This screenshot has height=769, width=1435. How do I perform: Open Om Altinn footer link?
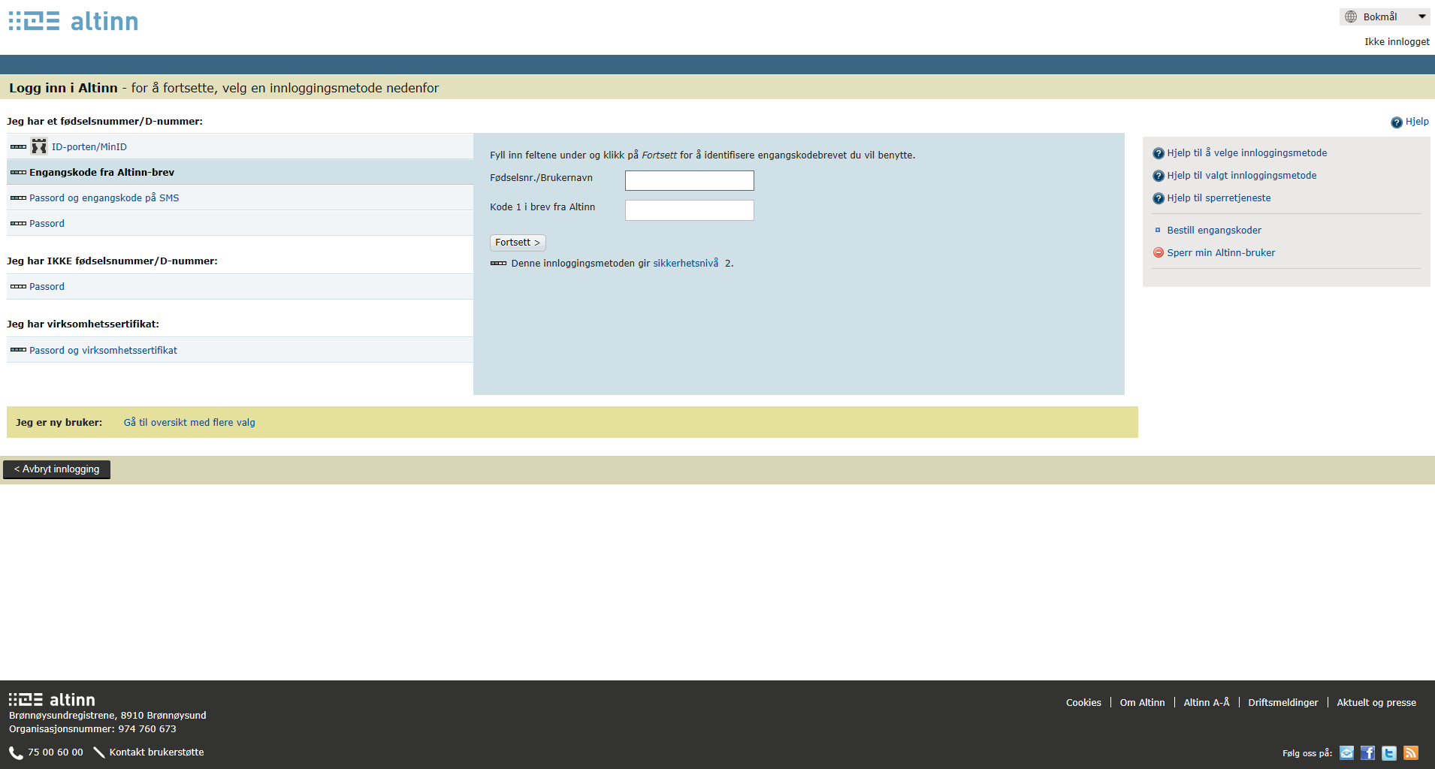coord(1142,703)
